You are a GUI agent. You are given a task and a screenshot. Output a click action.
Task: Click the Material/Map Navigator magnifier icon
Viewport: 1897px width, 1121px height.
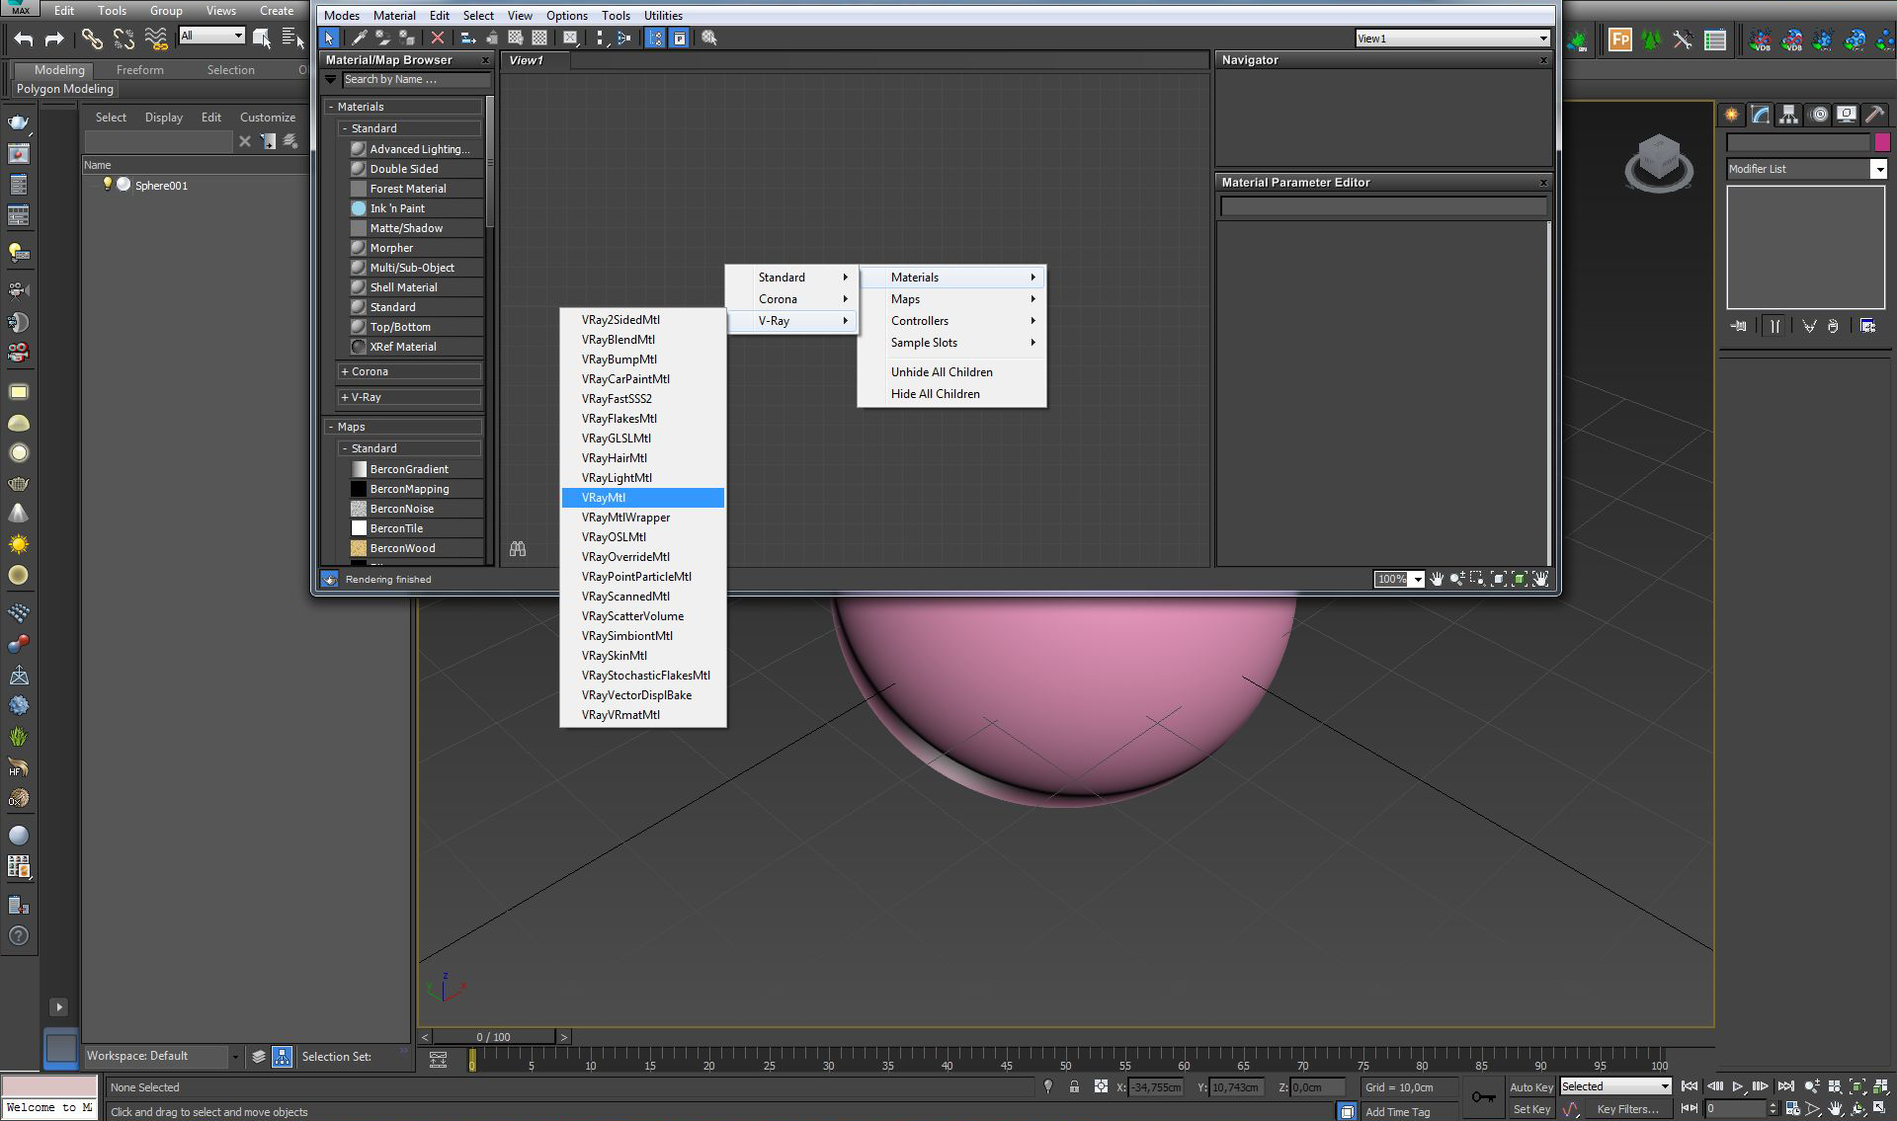(x=708, y=38)
